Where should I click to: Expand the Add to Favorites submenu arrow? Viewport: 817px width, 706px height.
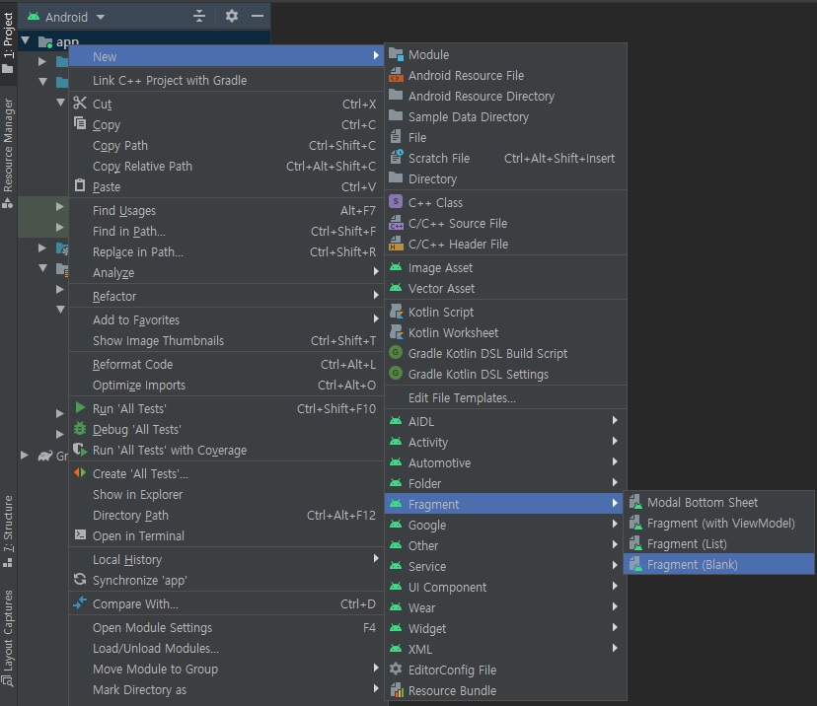(x=376, y=318)
